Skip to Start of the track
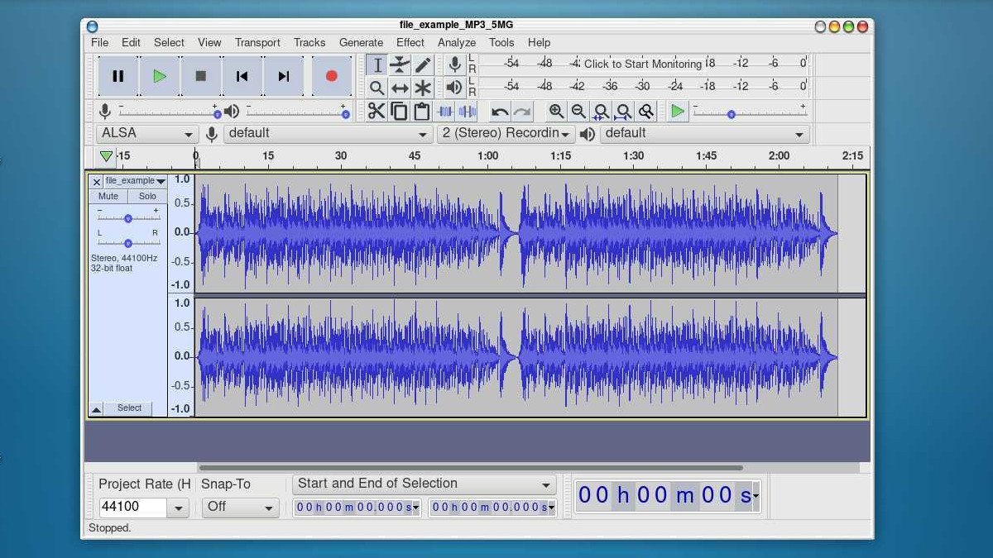993x558 pixels. coord(242,76)
